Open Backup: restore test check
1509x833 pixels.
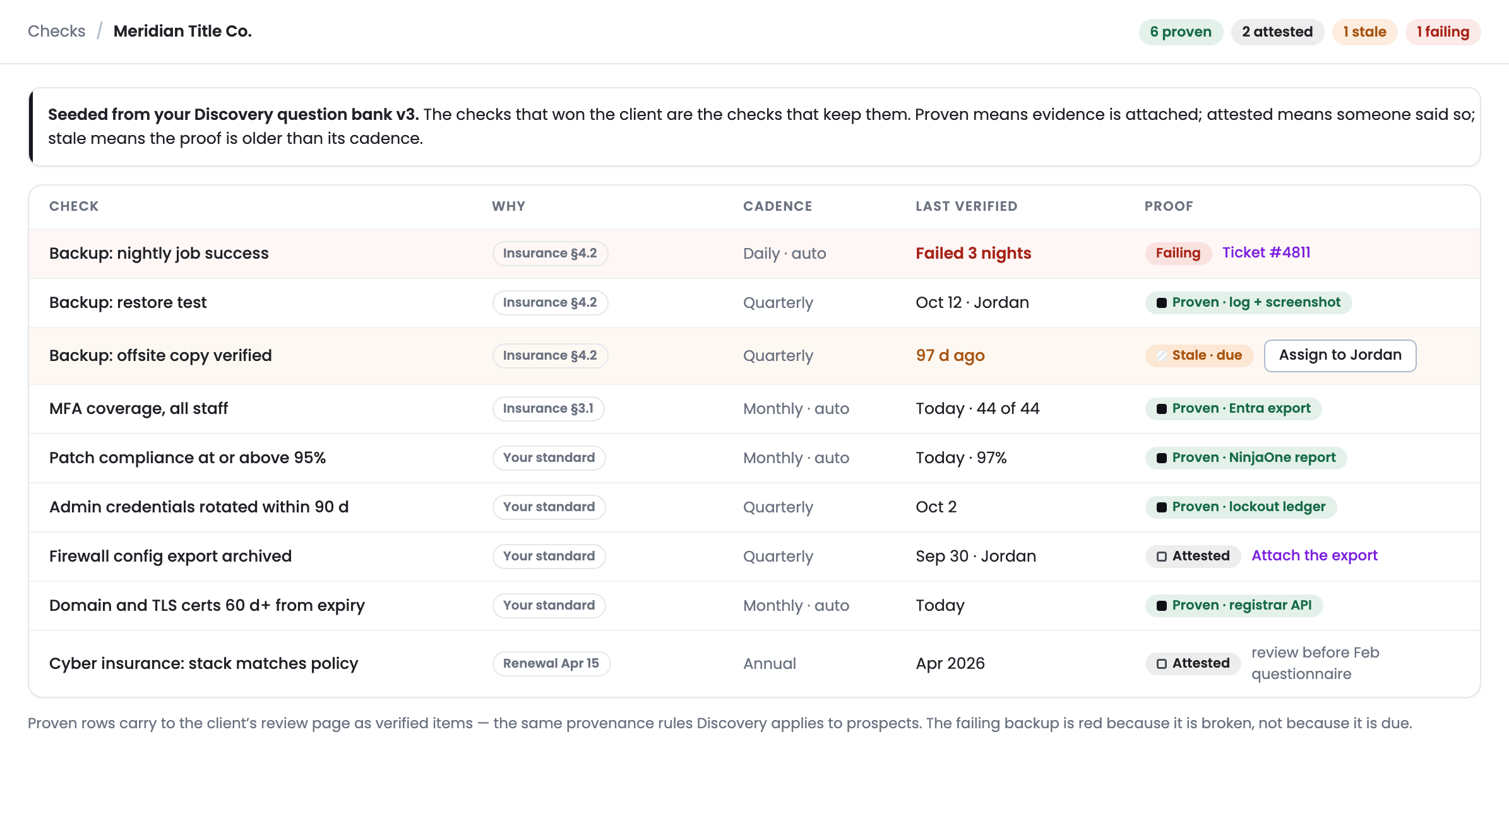(x=128, y=302)
